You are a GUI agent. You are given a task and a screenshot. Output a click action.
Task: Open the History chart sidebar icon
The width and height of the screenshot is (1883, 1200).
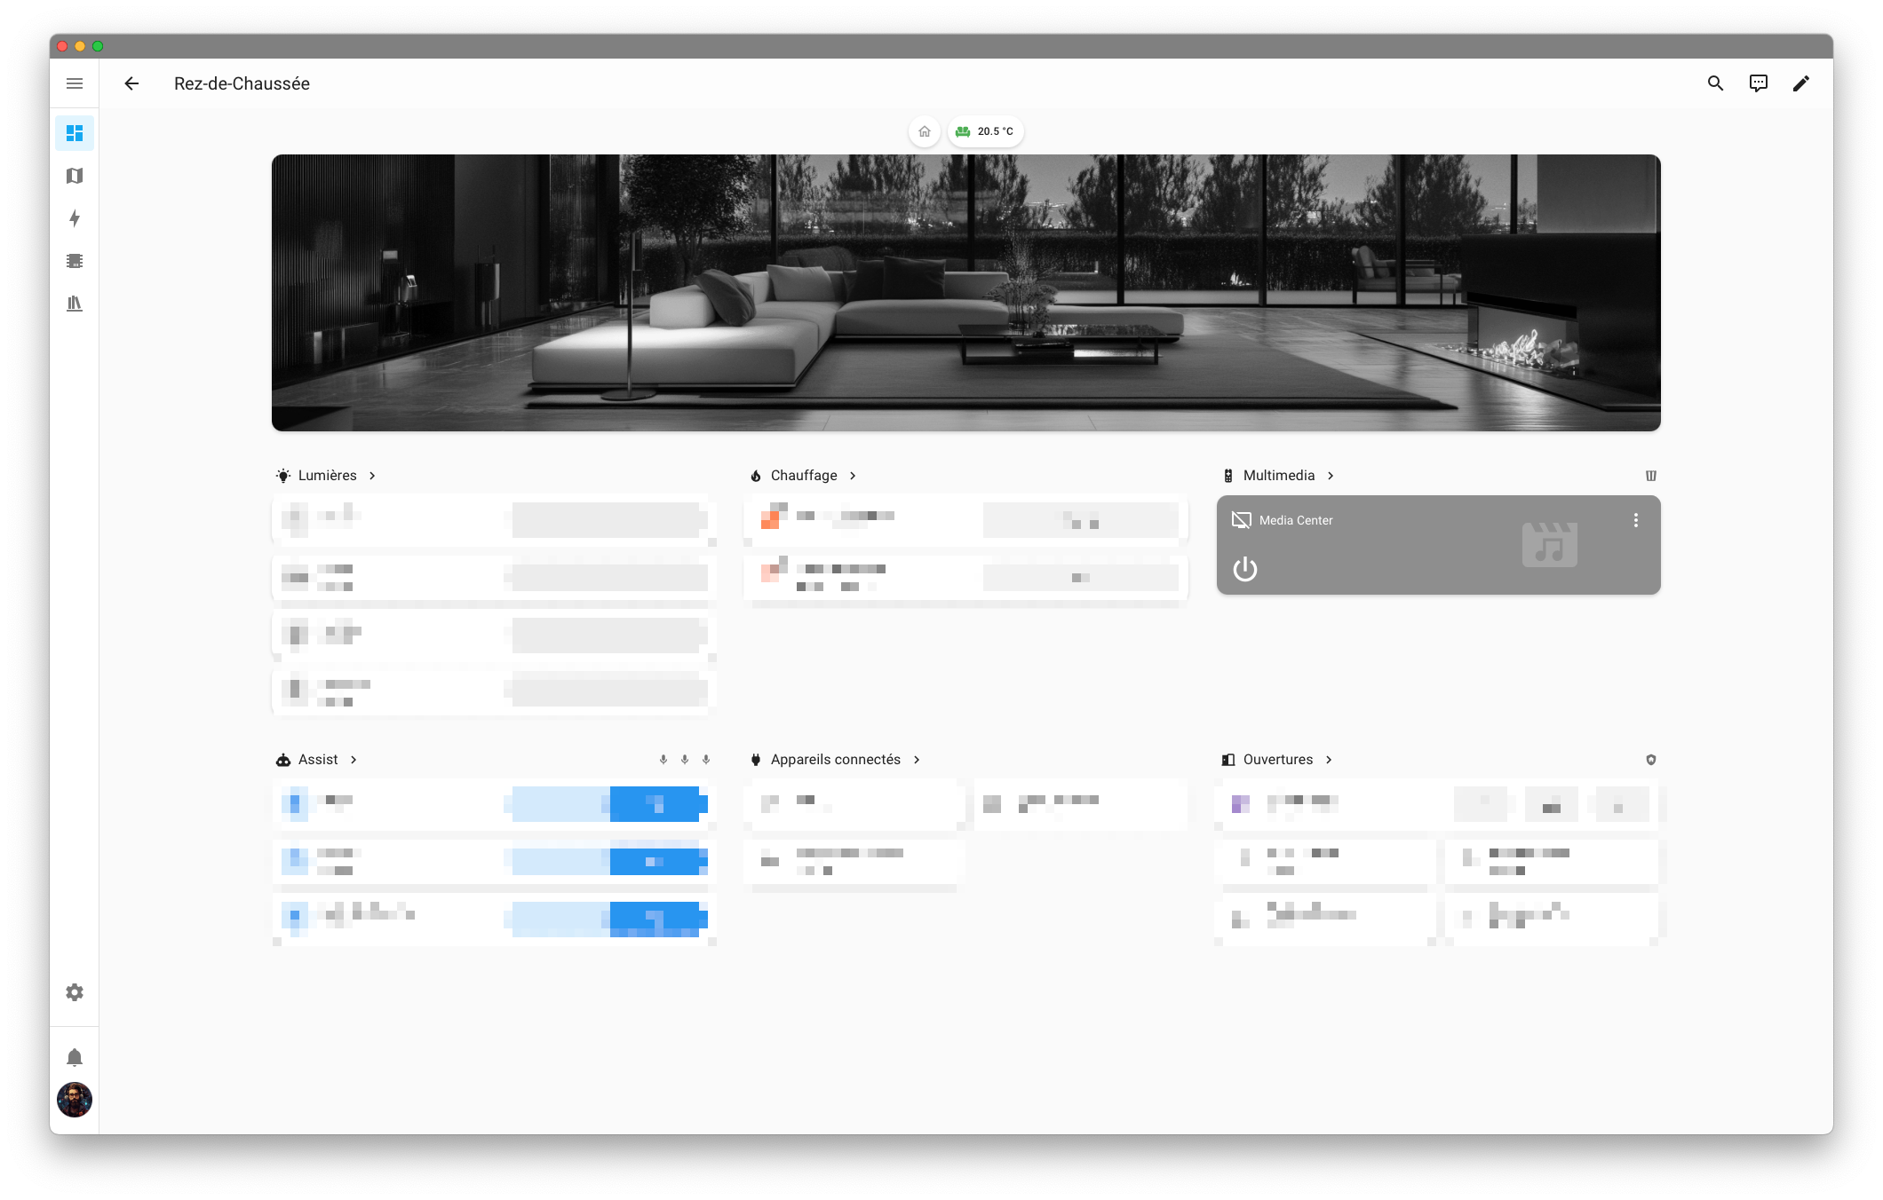[x=75, y=304]
